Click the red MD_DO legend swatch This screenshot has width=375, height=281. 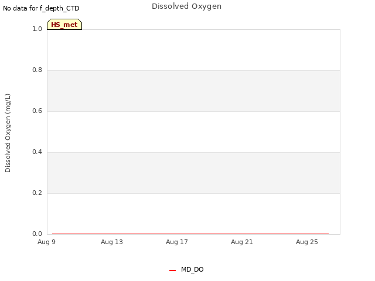[172, 270]
